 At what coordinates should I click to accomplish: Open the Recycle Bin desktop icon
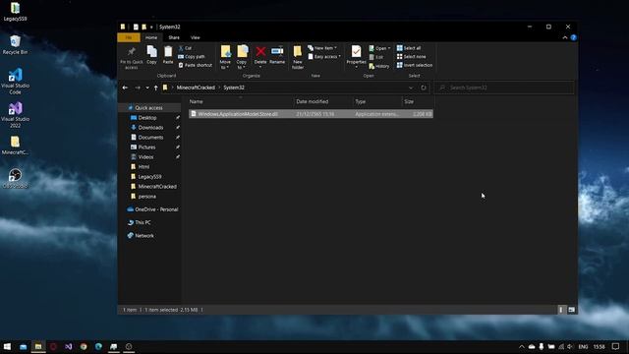tap(16, 45)
